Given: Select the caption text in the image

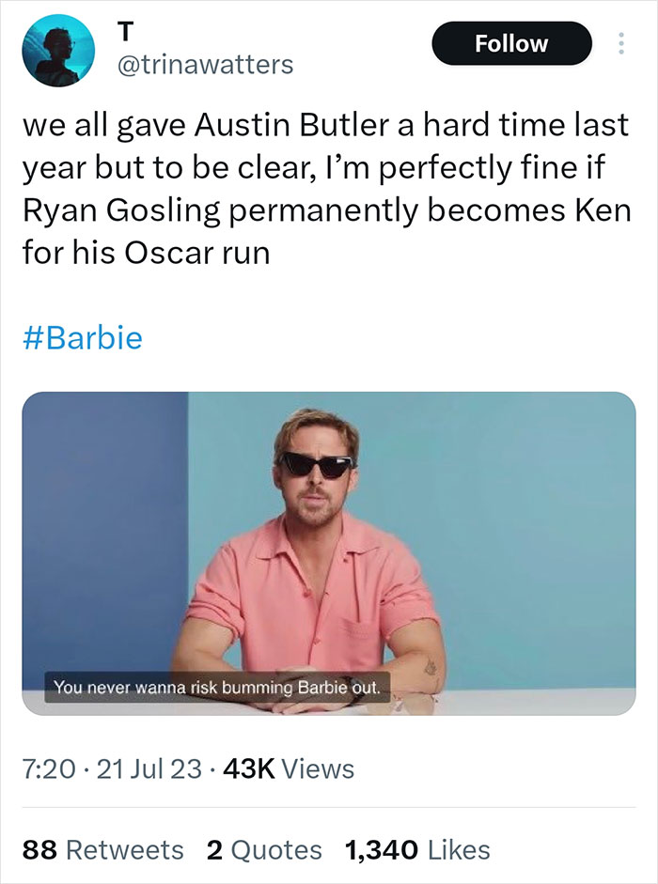Looking at the screenshot, I should [x=218, y=686].
